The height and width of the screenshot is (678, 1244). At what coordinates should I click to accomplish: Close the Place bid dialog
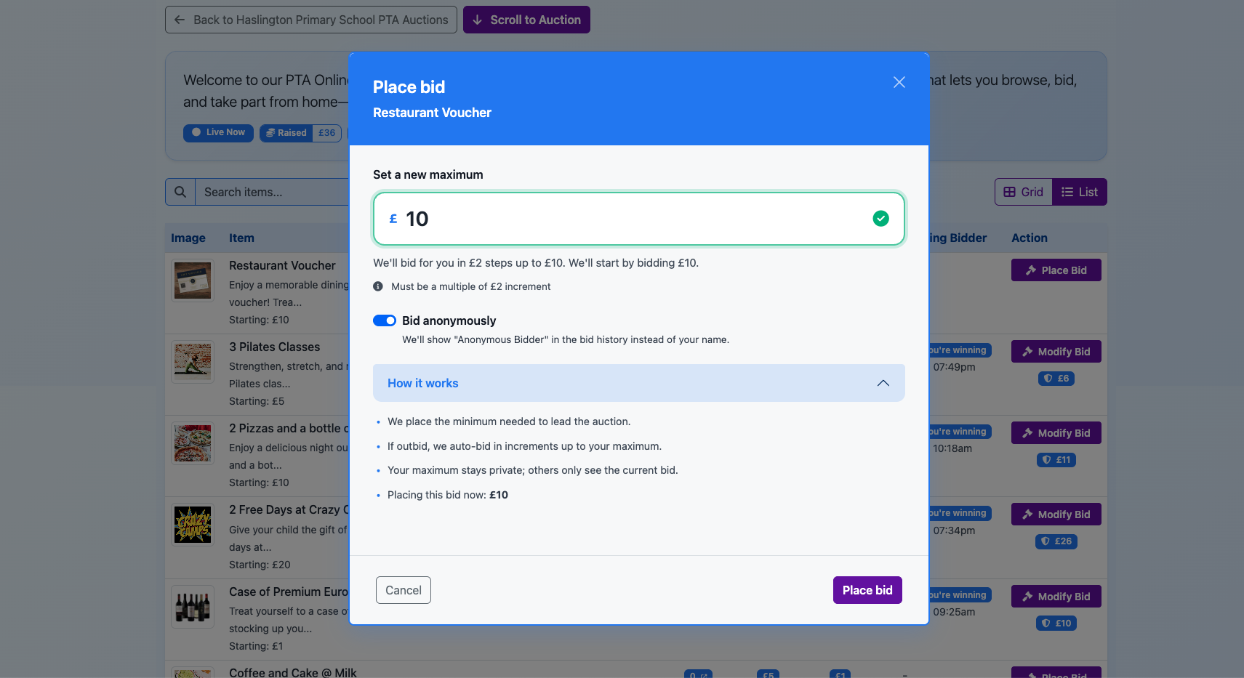[x=899, y=82]
